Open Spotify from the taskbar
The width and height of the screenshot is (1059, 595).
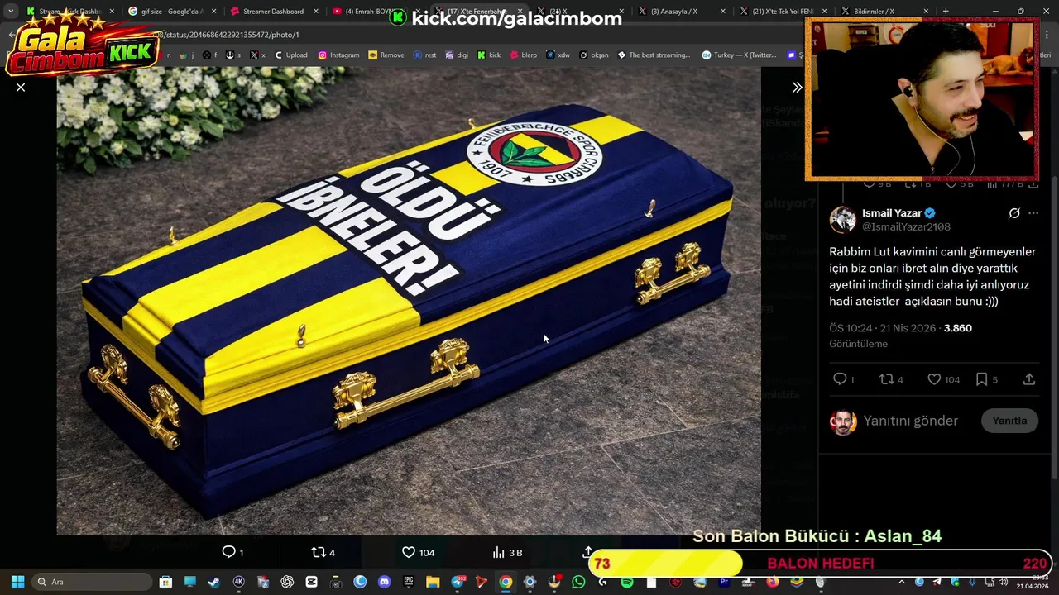tap(627, 582)
